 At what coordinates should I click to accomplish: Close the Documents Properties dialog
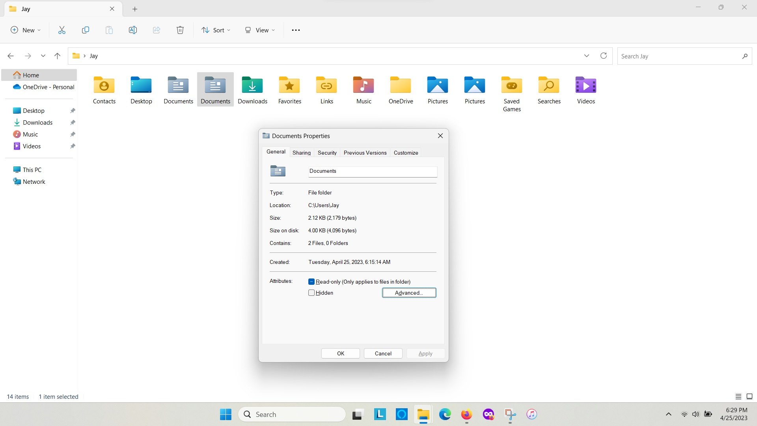[440, 136]
